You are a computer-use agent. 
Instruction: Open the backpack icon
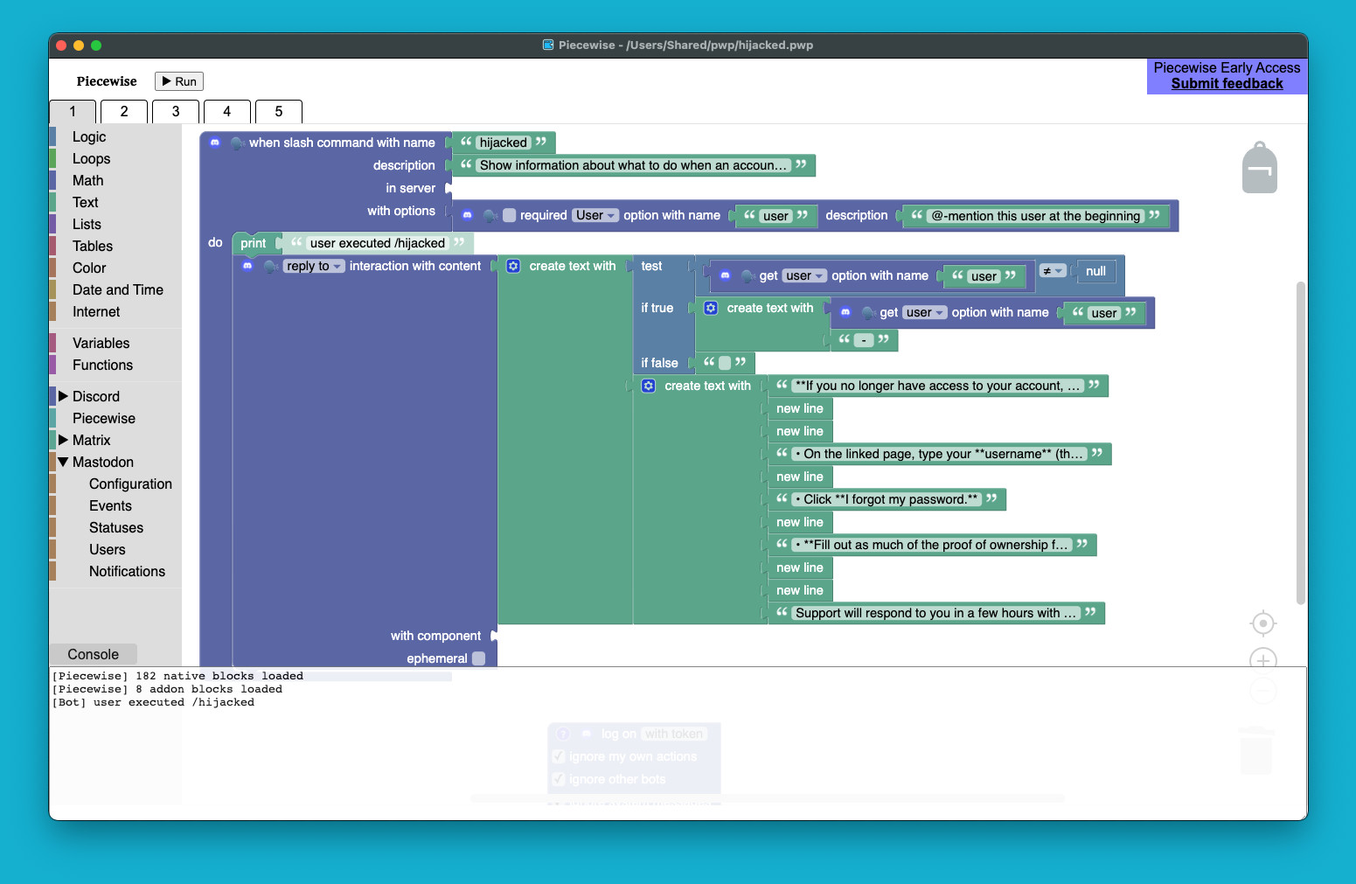point(1259,166)
